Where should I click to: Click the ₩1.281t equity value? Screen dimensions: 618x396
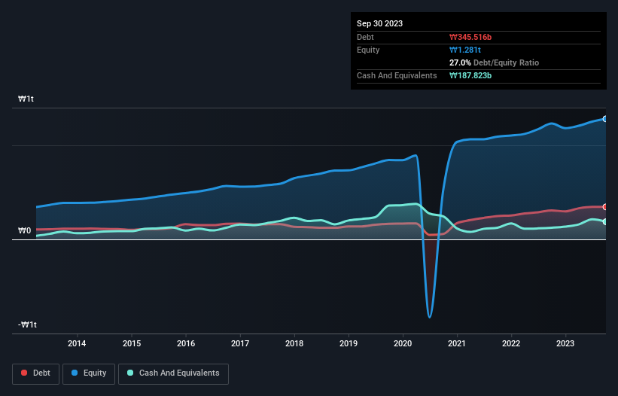[465, 50]
